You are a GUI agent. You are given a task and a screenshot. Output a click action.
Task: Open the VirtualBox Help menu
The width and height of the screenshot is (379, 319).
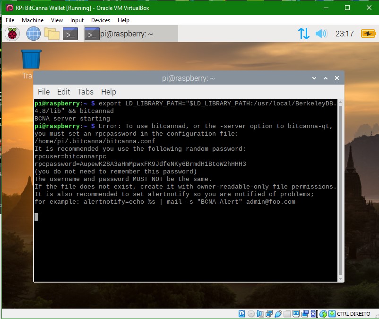[123, 20]
